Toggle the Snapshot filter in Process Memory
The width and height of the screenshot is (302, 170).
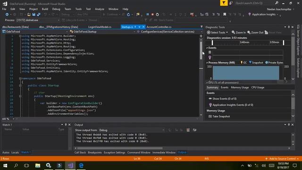(x=256, y=63)
